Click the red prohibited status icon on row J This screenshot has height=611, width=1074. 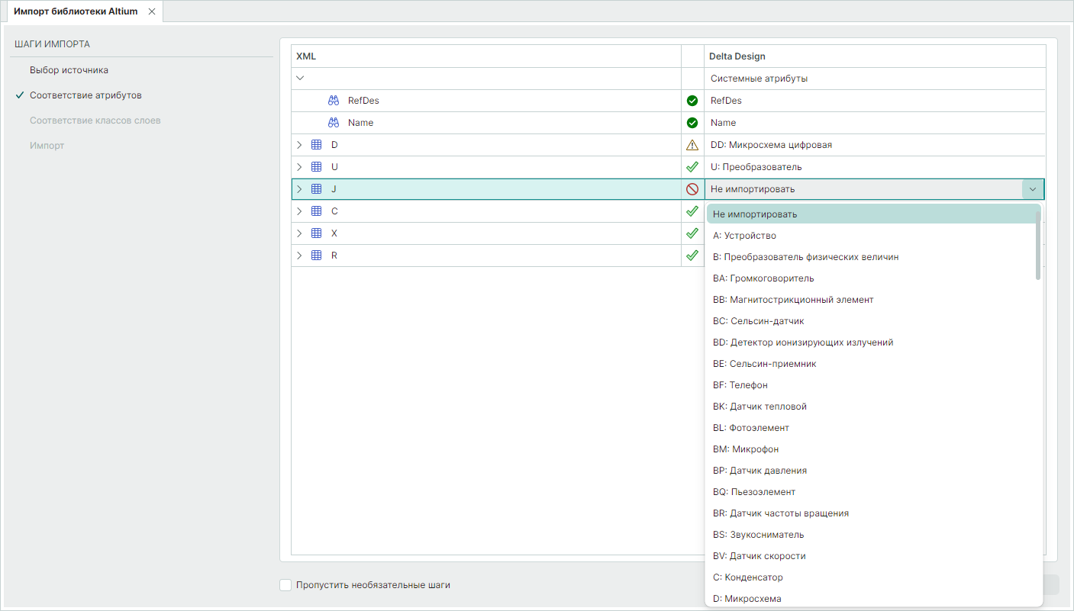click(x=692, y=189)
